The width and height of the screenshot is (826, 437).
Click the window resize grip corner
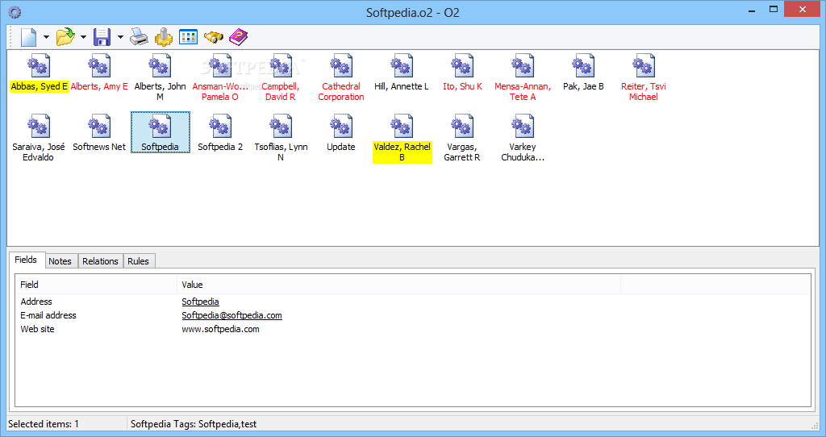tap(816, 426)
